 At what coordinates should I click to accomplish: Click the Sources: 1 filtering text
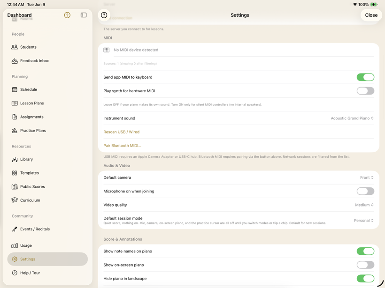(x=130, y=63)
